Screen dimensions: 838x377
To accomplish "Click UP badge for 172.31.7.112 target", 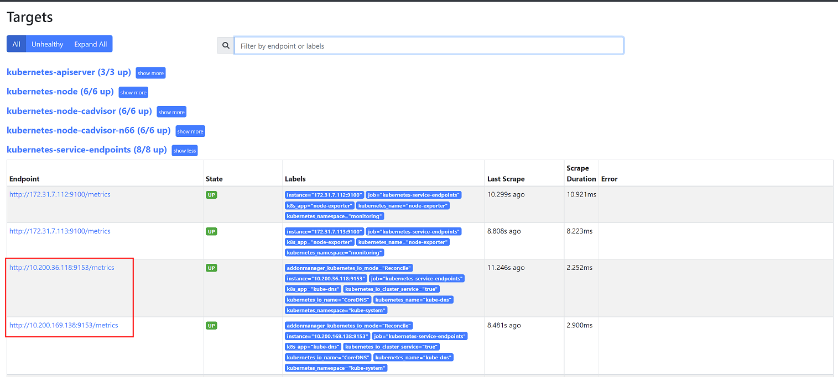I will 211,195.
